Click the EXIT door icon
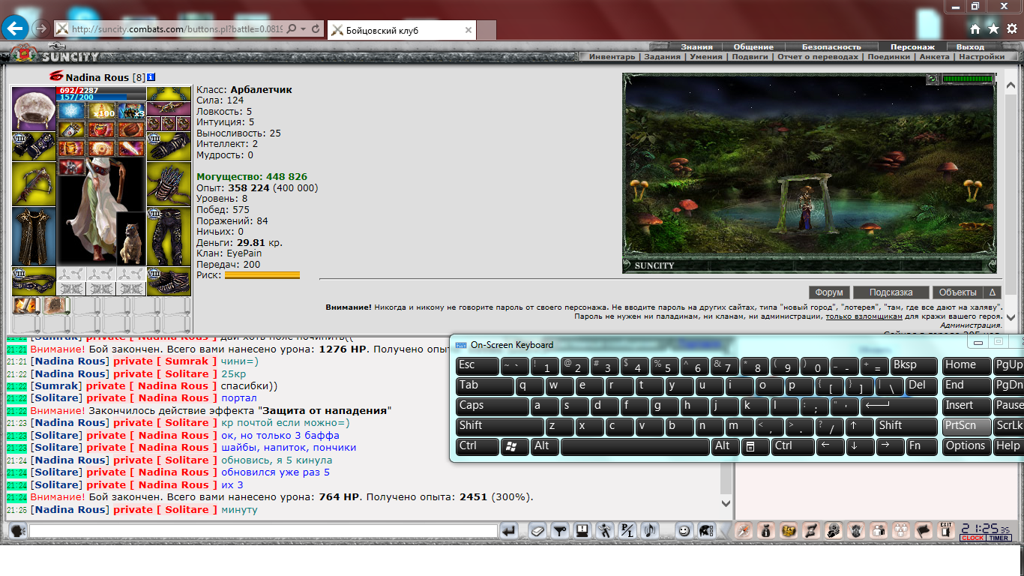 946,531
